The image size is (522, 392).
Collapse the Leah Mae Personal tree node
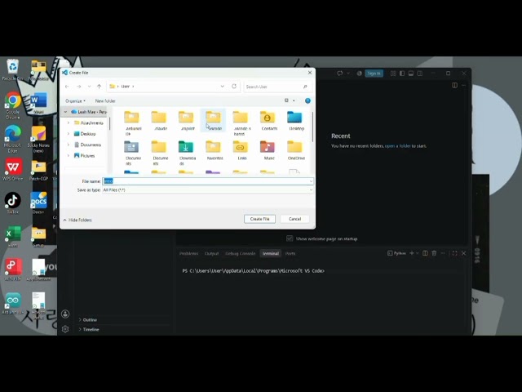[65, 112]
